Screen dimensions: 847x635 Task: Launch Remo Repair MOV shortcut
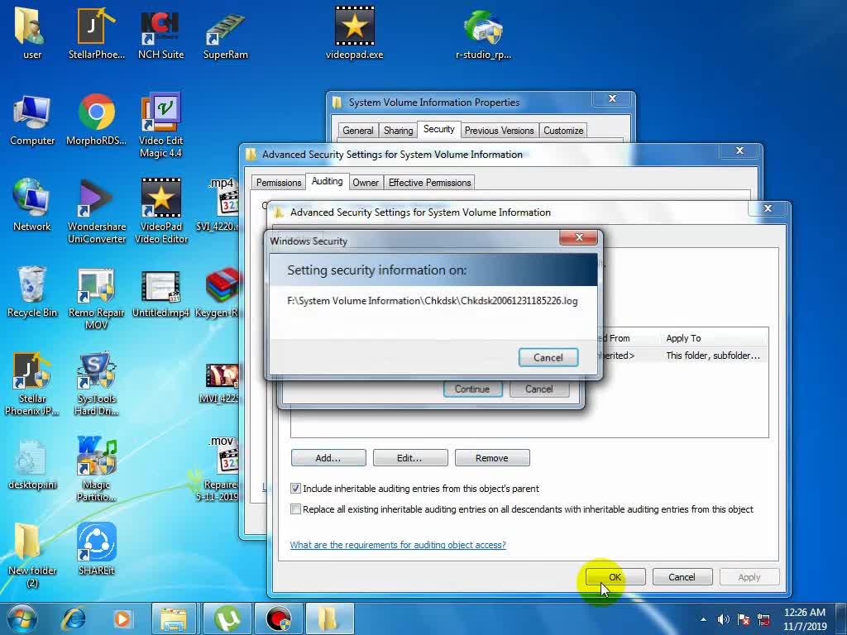point(96,298)
